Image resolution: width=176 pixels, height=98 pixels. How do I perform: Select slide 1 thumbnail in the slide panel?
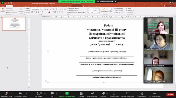click(14, 24)
